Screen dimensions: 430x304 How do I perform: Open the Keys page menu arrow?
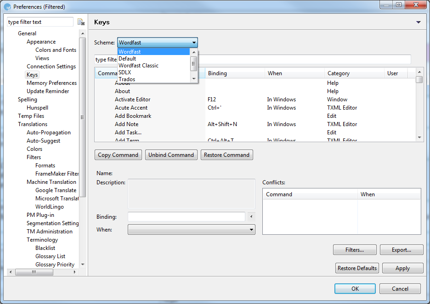pyautogui.click(x=418, y=22)
